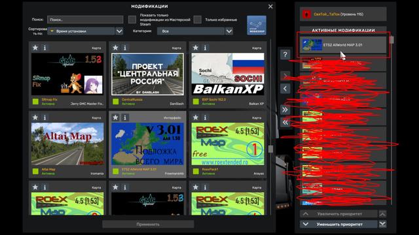Star the Altai Map mod

35,117
